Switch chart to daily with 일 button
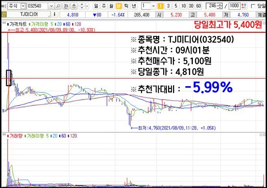 [96, 6]
